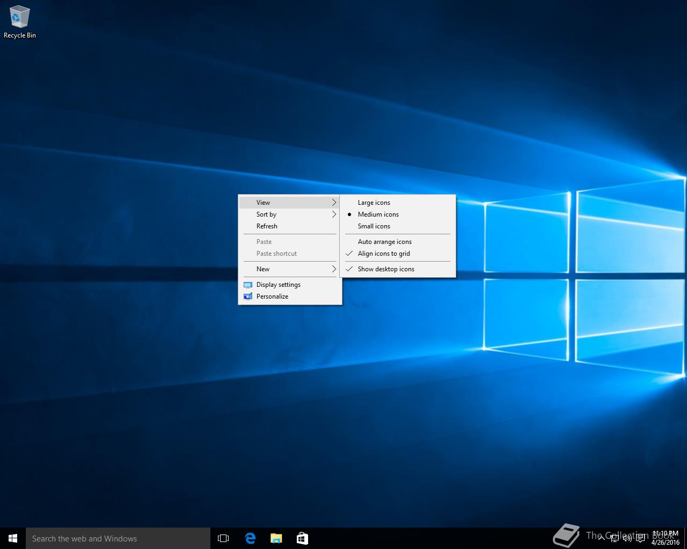Toggle Show desktop icons off
This screenshot has width=687, height=549.
click(398, 269)
